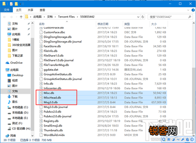Select the WordBuild.midx file
Viewport: 196px width, 143px height.
point(54,135)
